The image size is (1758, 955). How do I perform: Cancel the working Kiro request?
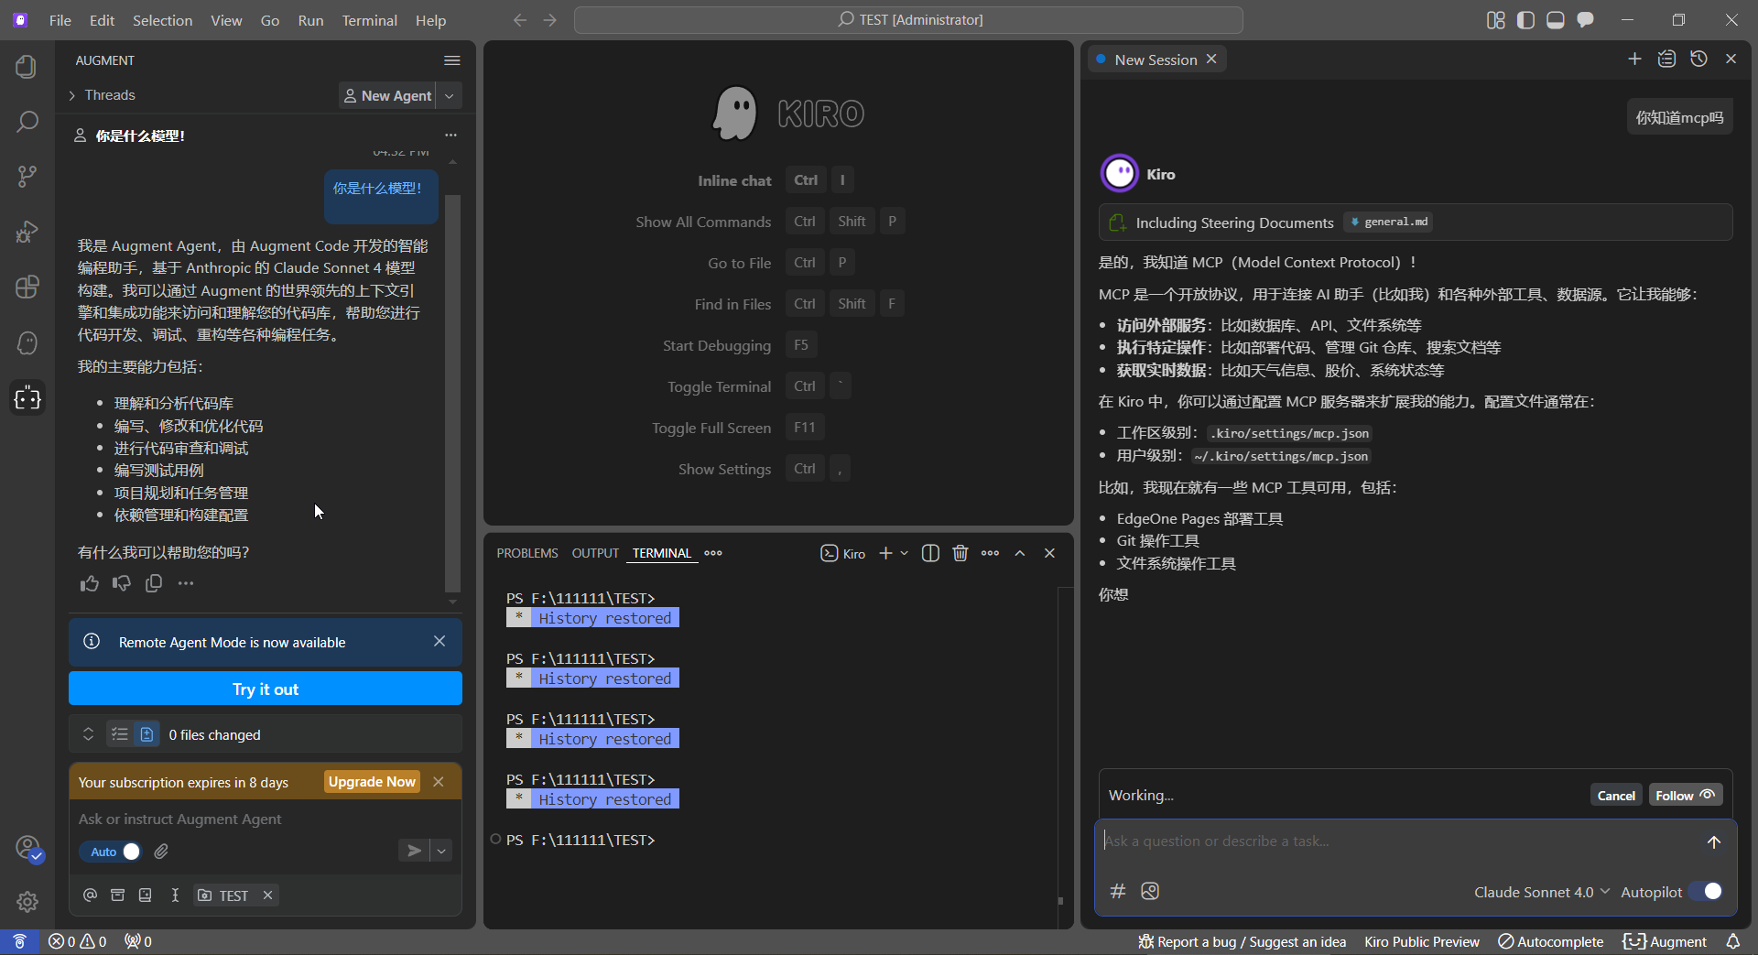coord(1616,795)
